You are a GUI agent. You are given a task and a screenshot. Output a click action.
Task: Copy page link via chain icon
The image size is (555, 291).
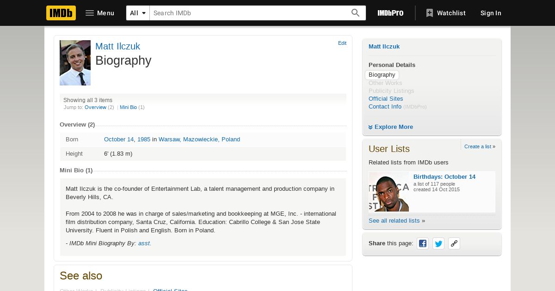[454, 243]
